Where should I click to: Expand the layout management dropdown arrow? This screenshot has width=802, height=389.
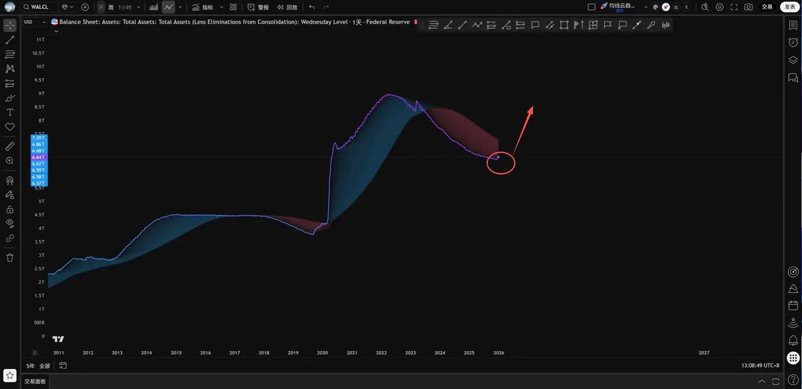[646, 7]
